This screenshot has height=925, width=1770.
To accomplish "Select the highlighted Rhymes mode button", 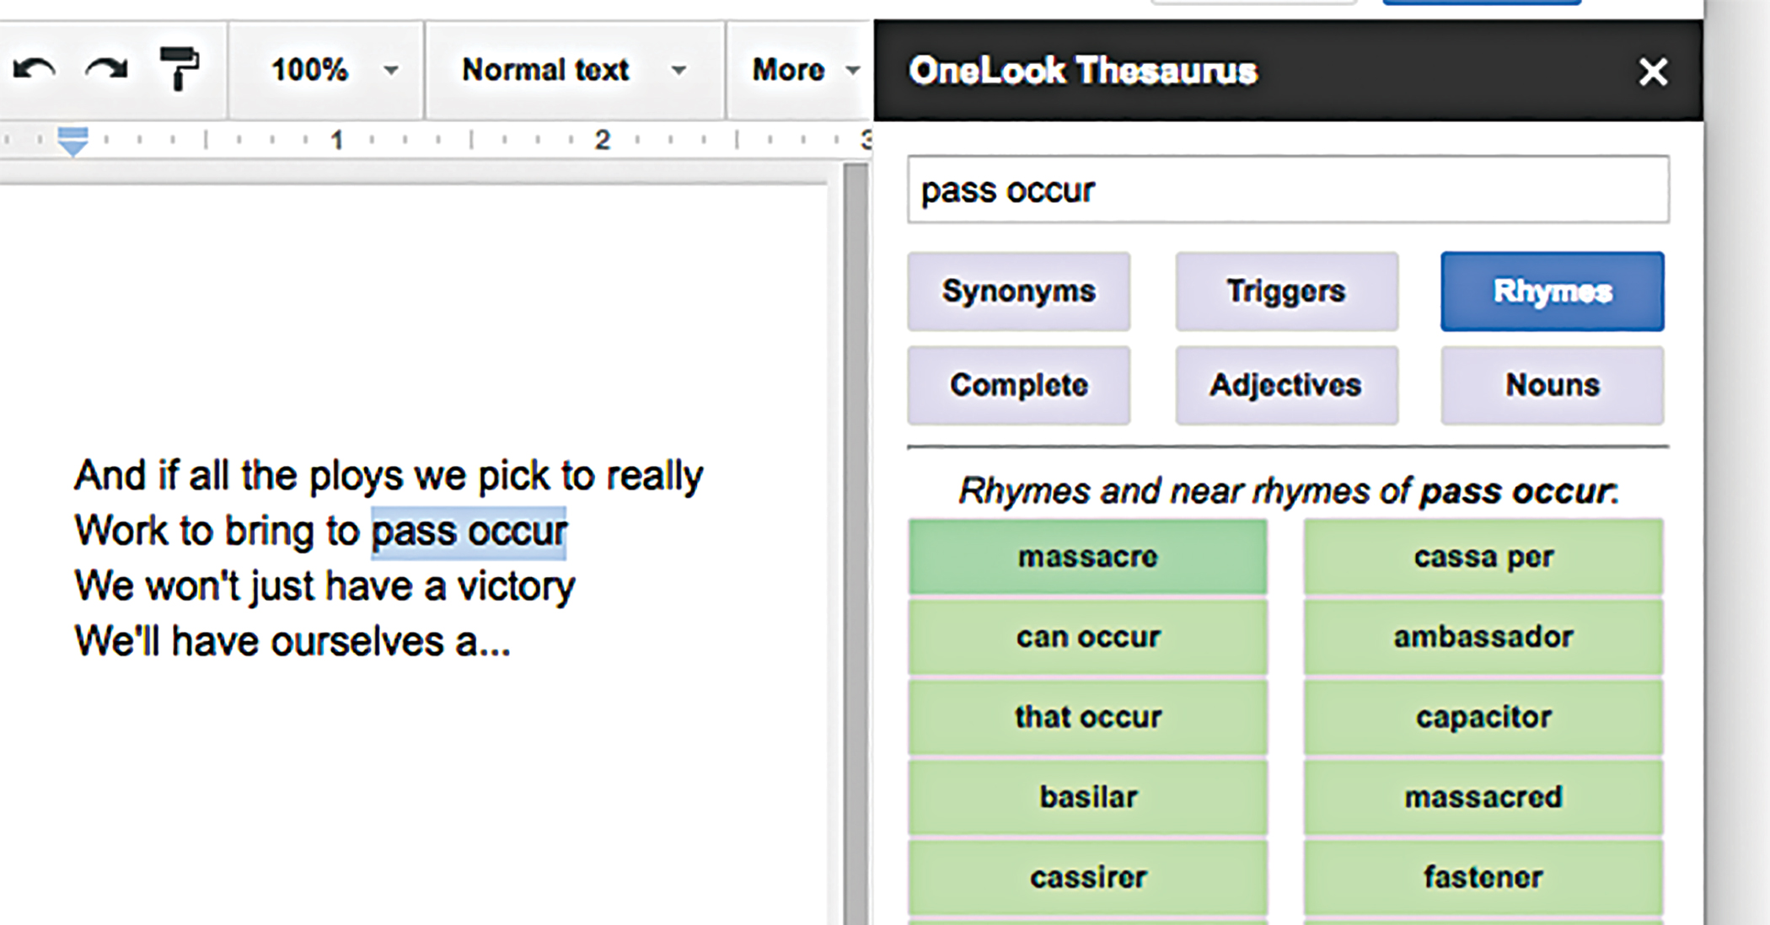I will tap(1552, 291).
